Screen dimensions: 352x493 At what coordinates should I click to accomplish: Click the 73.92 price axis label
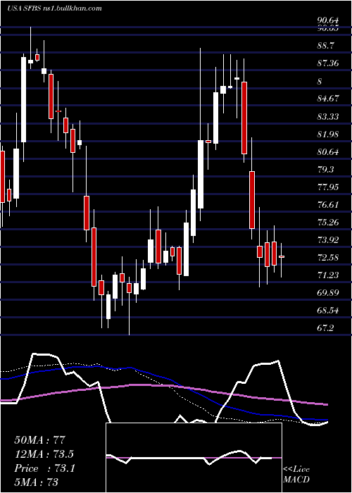click(328, 239)
